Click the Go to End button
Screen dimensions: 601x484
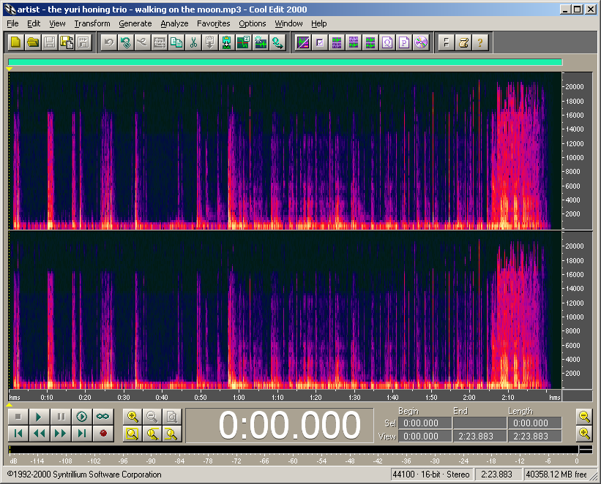[x=82, y=434]
